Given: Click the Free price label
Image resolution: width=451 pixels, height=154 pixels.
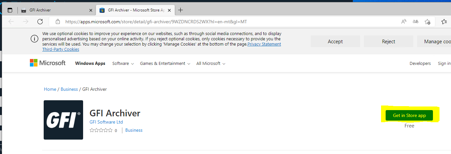Looking at the screenshot, I should tap(409, 126).
